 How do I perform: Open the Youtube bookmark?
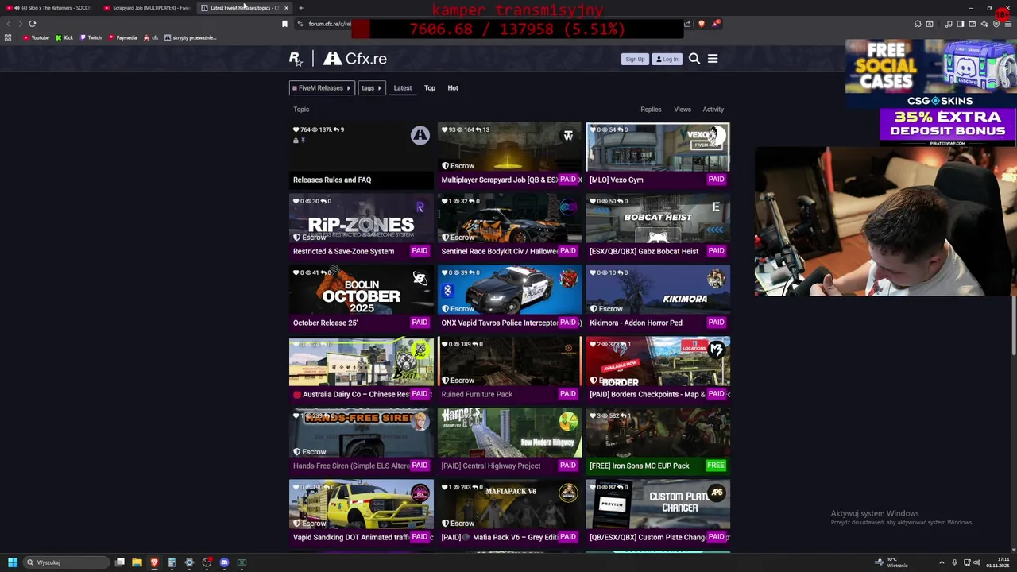36,37
